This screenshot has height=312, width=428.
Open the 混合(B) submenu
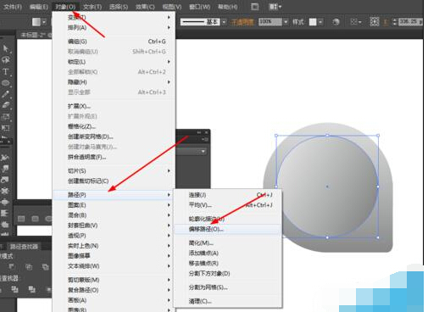(114, 215)
